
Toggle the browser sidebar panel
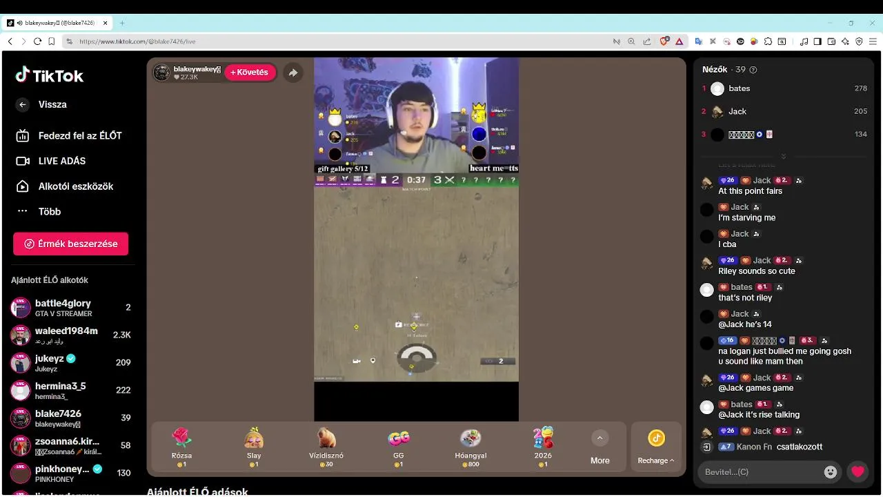(x=817, y=41)
